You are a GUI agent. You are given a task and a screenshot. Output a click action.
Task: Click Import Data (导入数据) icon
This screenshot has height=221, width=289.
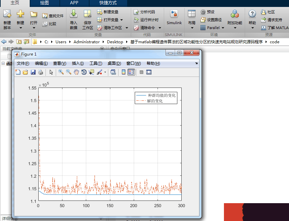pyautogui.click(x=74, y=14)
